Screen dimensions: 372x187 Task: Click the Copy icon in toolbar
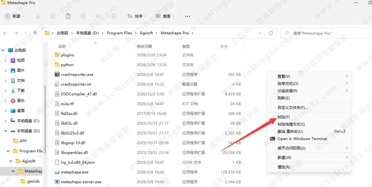53,16
